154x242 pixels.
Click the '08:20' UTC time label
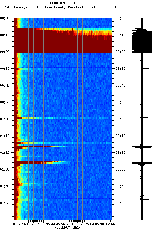120,52
